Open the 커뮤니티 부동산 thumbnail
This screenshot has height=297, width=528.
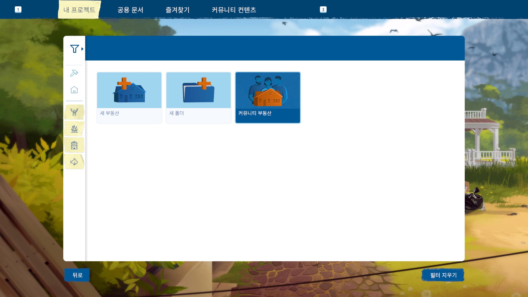coord(268,91)
